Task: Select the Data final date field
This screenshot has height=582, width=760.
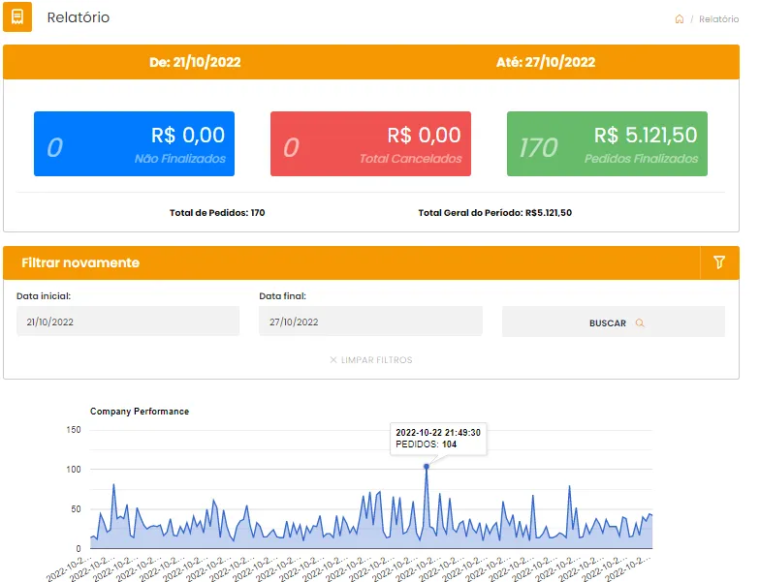Action: pyautogui.click(x=370, y=322)
